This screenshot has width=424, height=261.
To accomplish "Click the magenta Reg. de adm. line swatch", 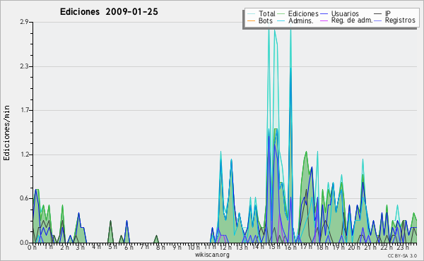I will coord(324,20).
